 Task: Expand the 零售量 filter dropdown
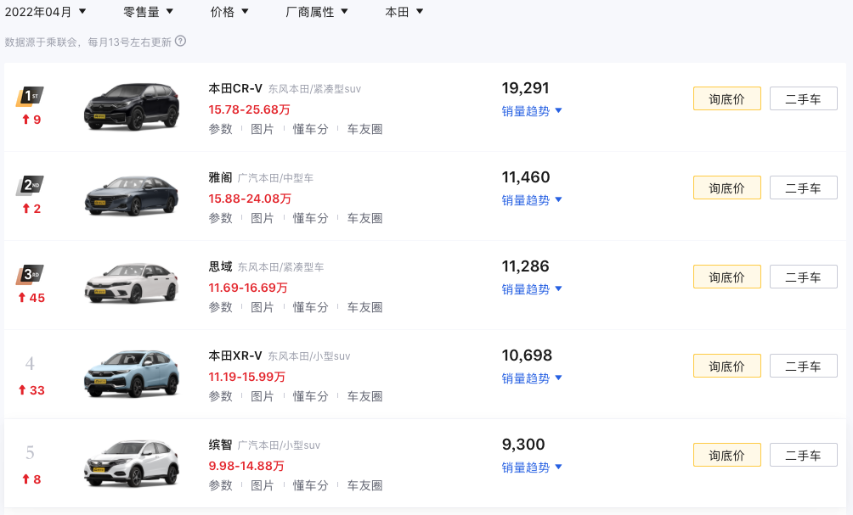pyautogui.click(x=148, y=12)
